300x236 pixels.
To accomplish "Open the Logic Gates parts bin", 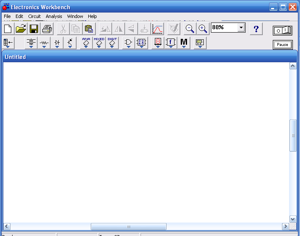I will (128, 43).
